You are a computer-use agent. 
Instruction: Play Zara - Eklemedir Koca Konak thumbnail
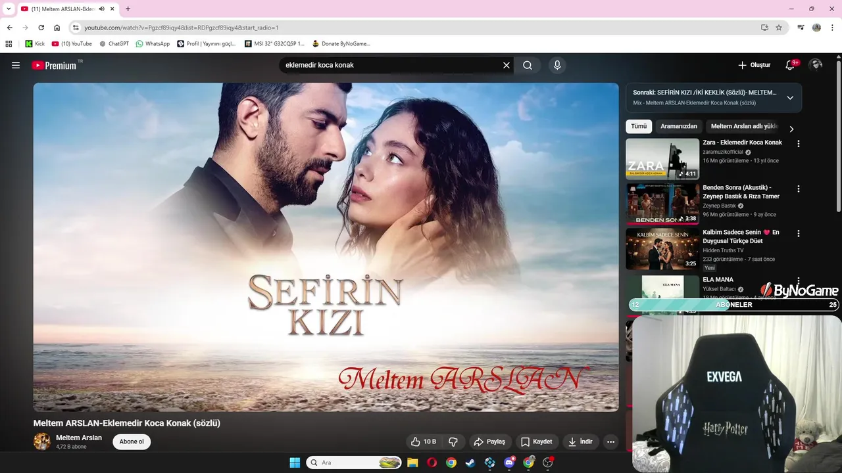pos(662,158)
